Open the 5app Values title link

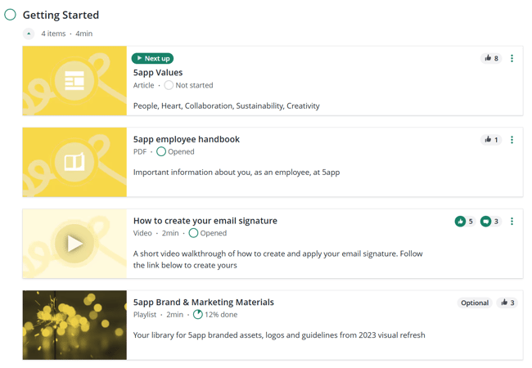158,73
